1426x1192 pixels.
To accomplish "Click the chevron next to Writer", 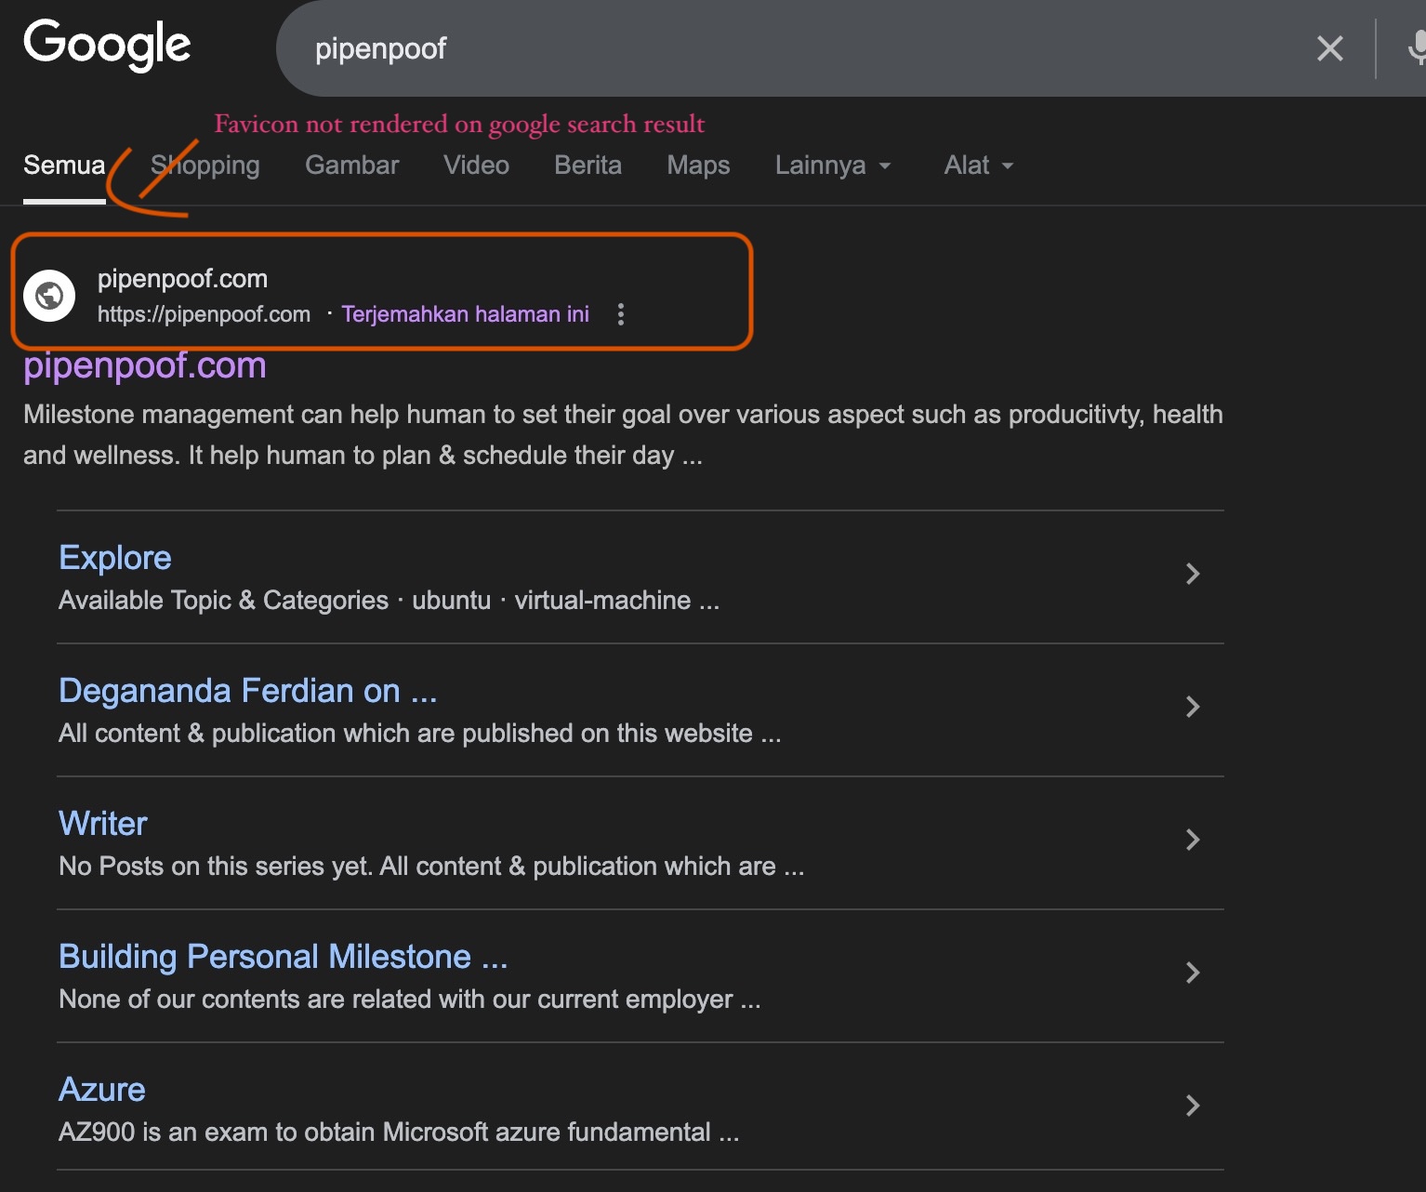I will coord(1193,840).
